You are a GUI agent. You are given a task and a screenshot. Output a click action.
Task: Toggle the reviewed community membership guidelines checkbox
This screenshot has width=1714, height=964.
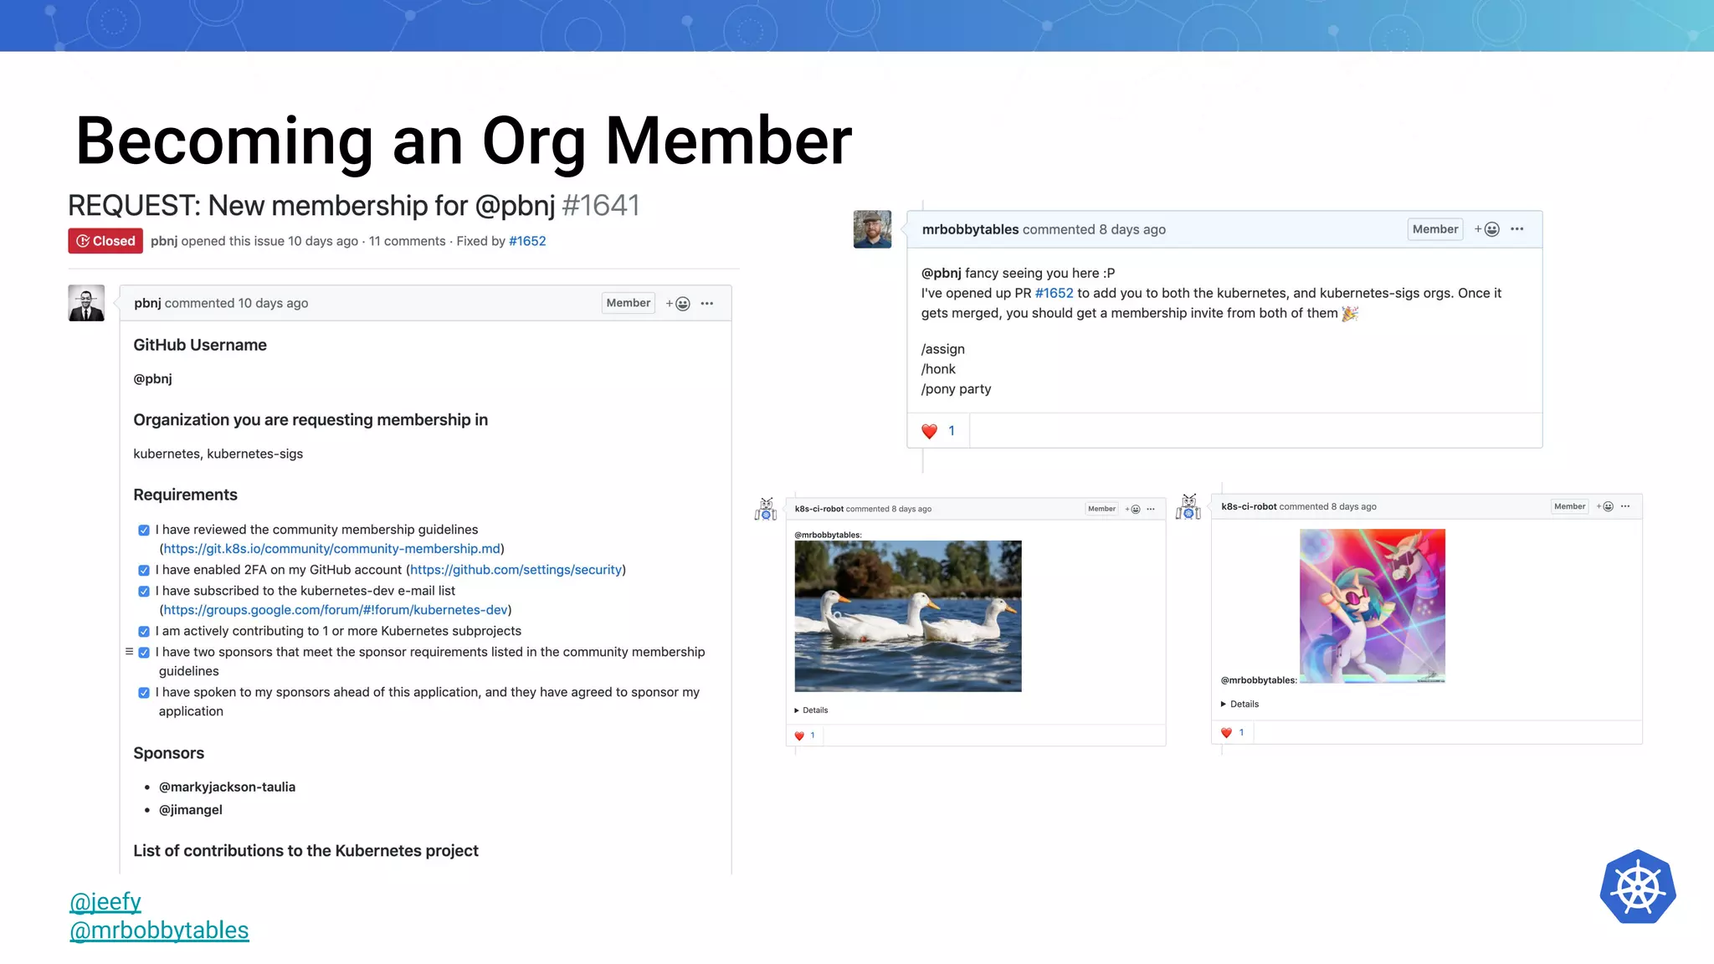coord(144,530)
